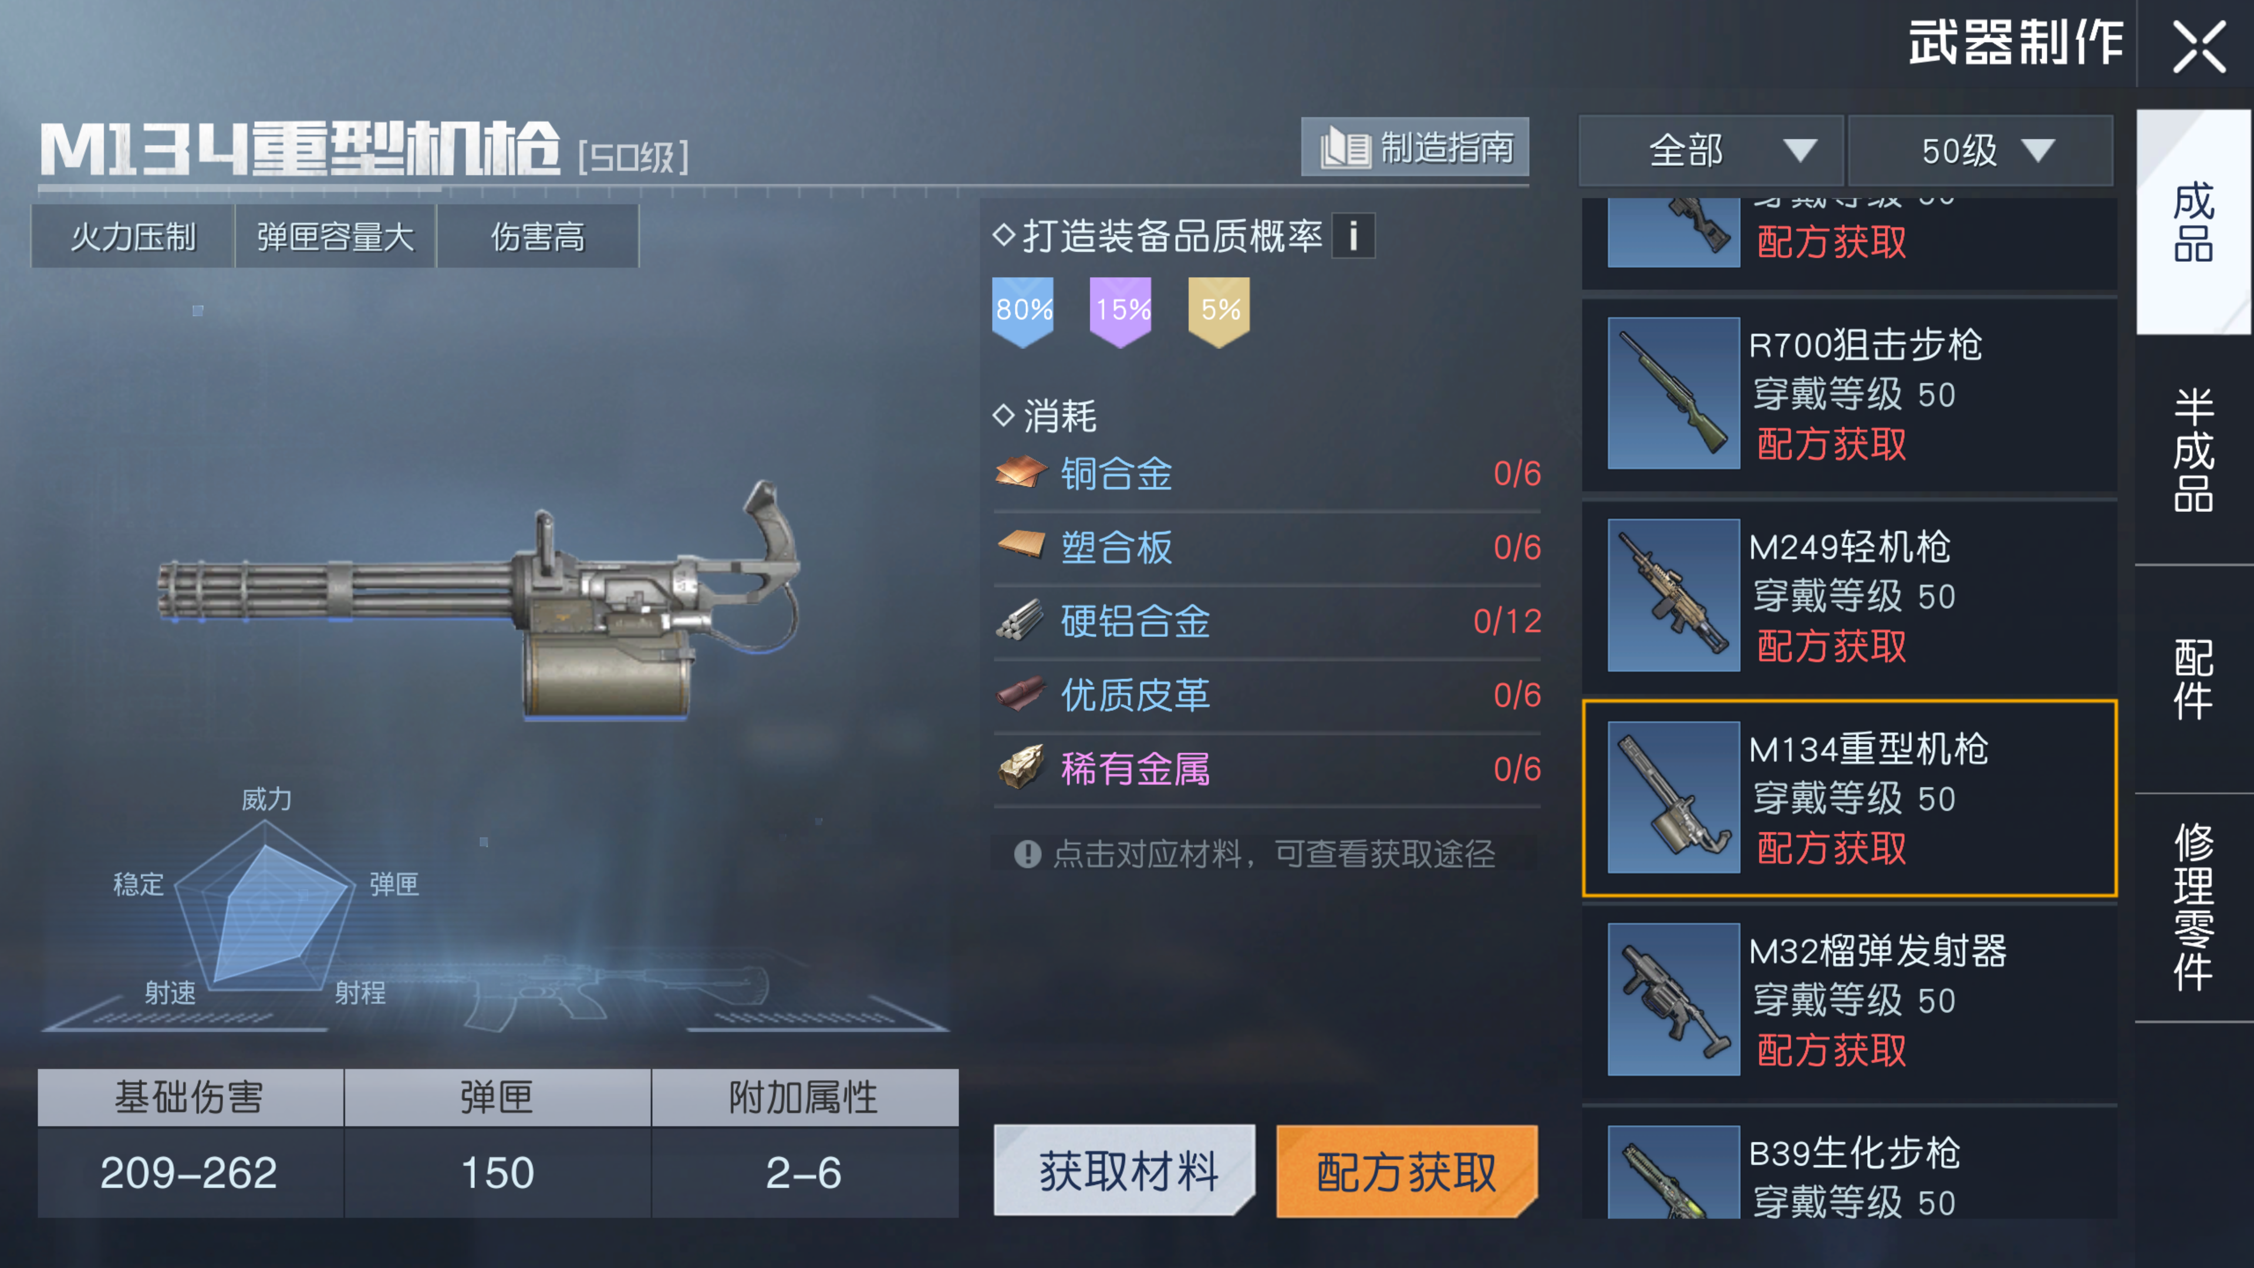Tap the premium leather material icon
Screen dimensions: 2254x1268
[x=1020, y=694]
